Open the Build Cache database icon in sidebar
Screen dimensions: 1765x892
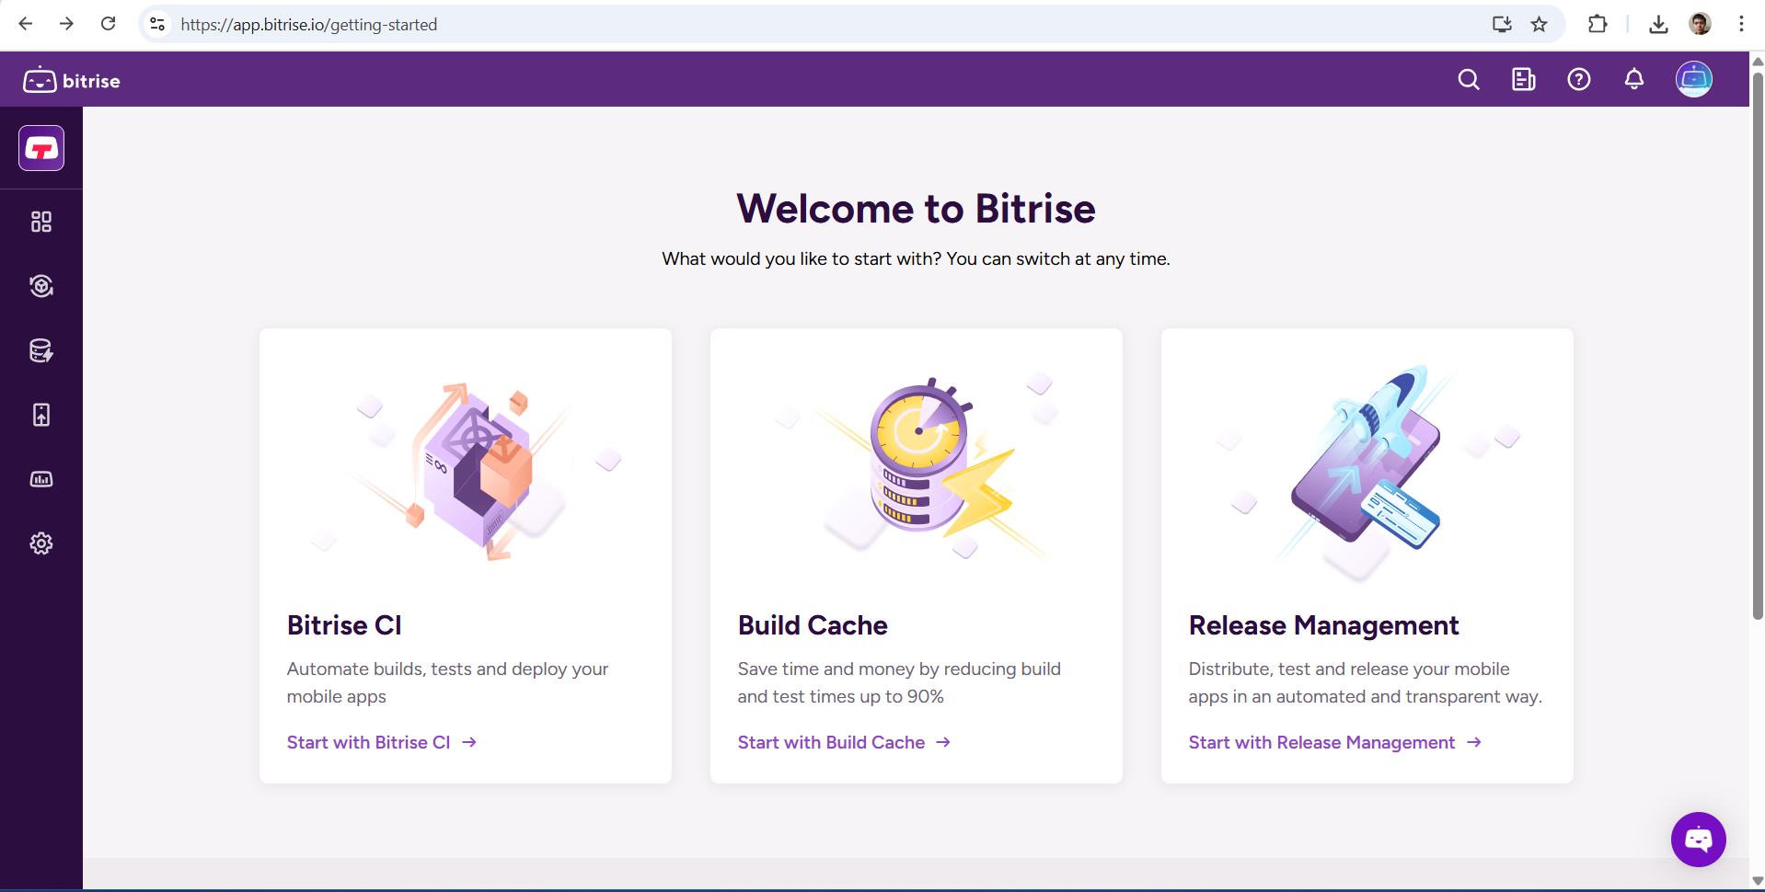[41, 350]
